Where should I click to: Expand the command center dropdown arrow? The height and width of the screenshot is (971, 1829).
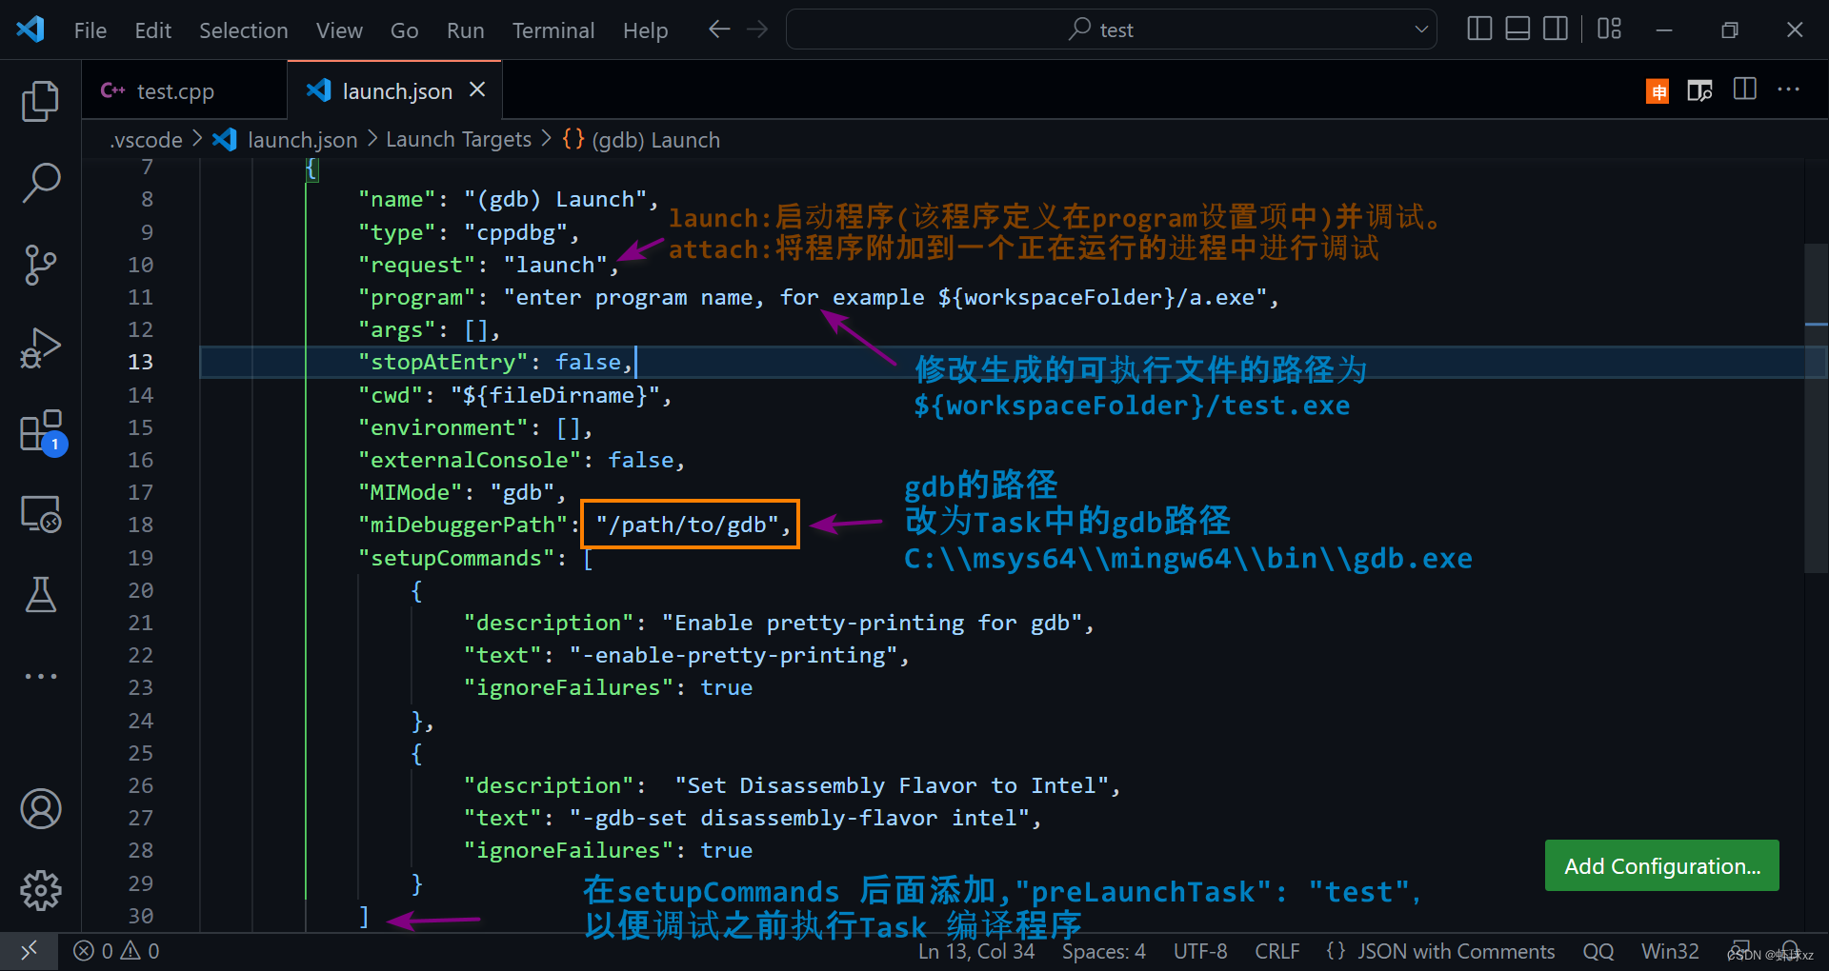[x=1421, y=30]
